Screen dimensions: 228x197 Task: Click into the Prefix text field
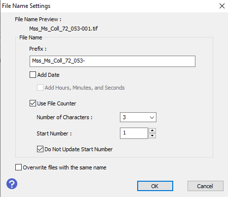coord(113,61)
